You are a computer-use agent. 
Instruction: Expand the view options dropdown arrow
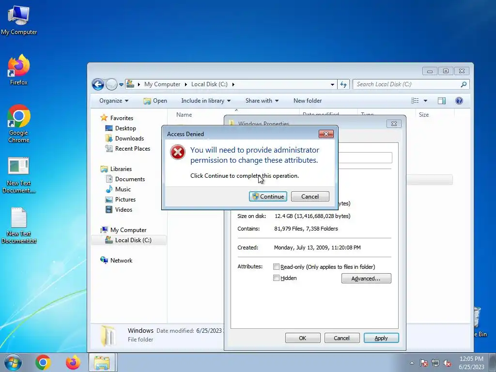pos(425,101)
